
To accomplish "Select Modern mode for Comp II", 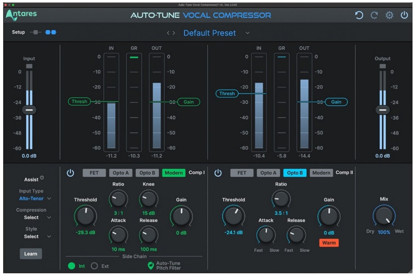I will pyautogui.click(x=321, y=173).
